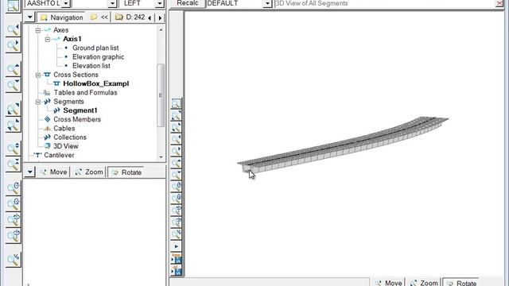509x286 pixels.
Task: Collapse the Segments tree node
Action: 38,102
